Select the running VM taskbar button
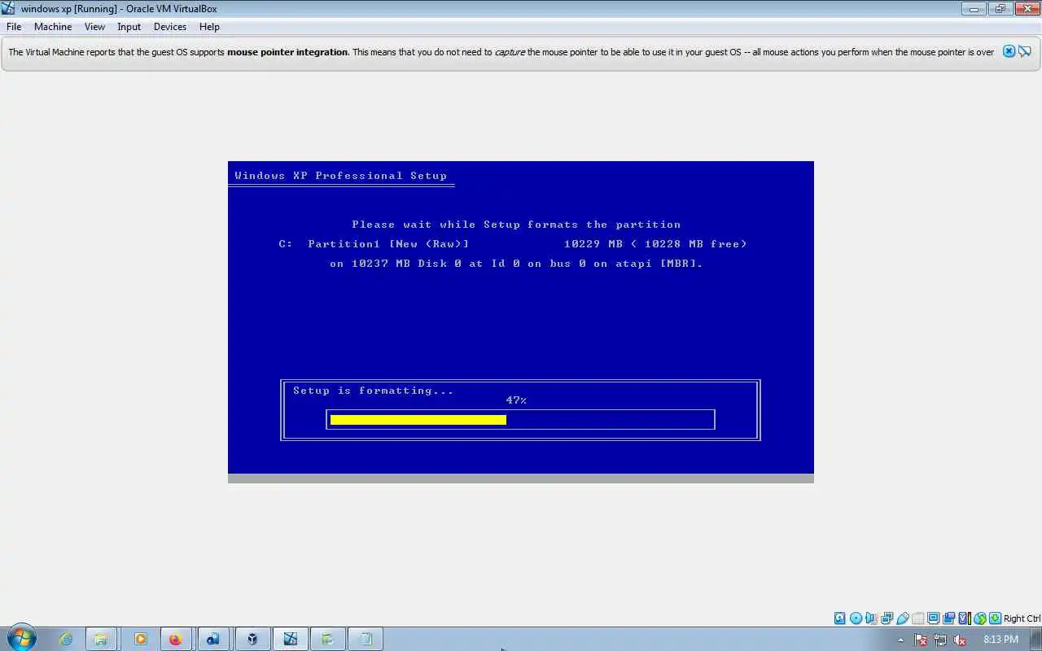The image size is (1042, 651). click(x=291, y=640)
